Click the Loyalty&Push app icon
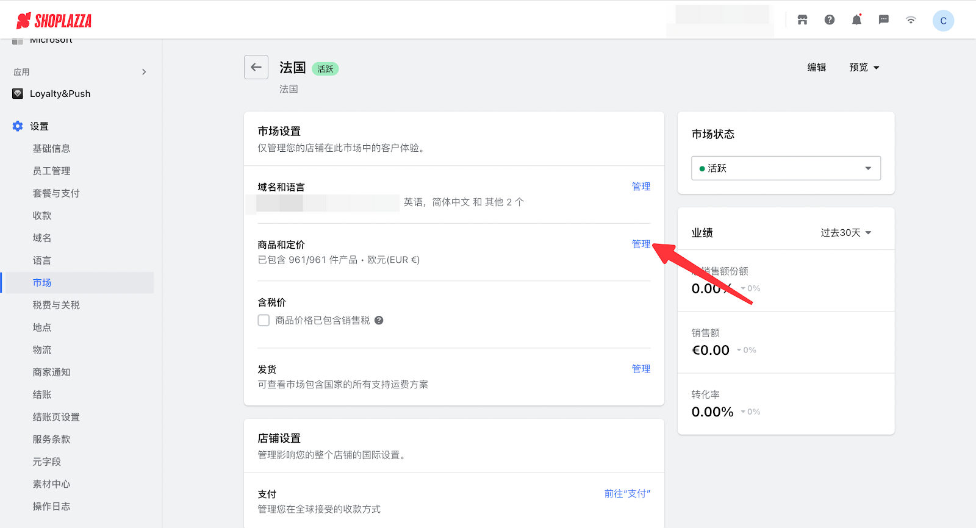Viewport: 976px width, 528px height. pyautogui.click(x=18, y=93)
